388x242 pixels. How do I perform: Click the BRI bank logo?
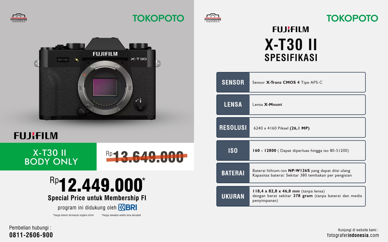coord(128,207)
